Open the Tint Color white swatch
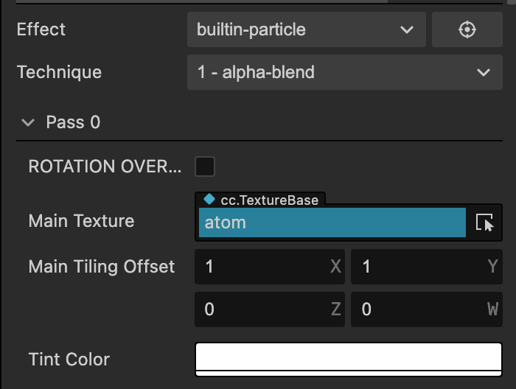This screenshot has width=516, height=389. point(348,359)
